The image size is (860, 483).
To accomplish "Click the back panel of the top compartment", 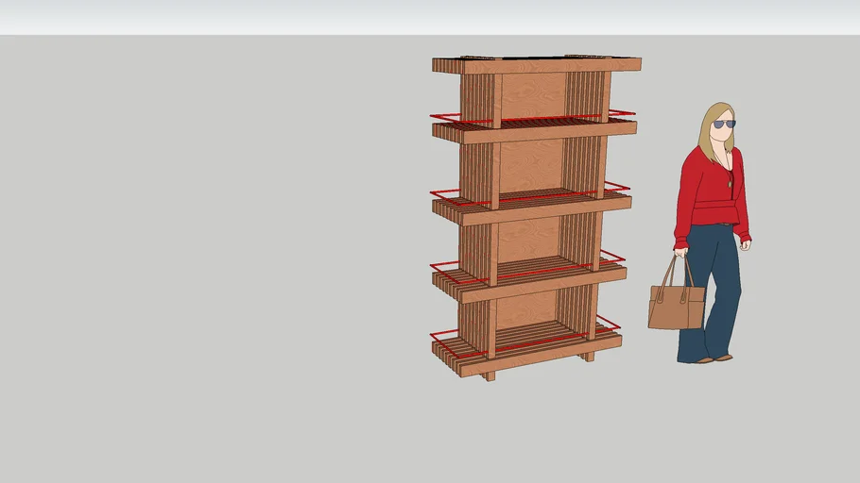I will [532, 96].
